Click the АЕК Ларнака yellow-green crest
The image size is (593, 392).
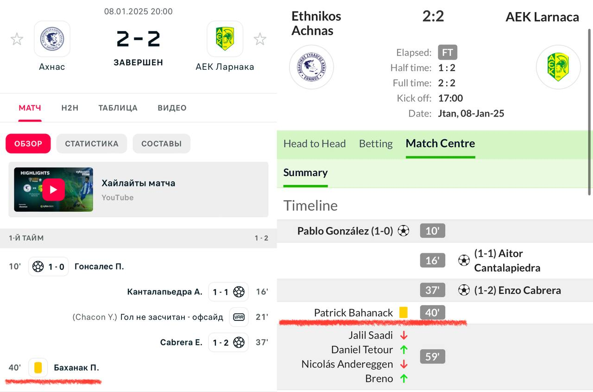tap(225, 39)
